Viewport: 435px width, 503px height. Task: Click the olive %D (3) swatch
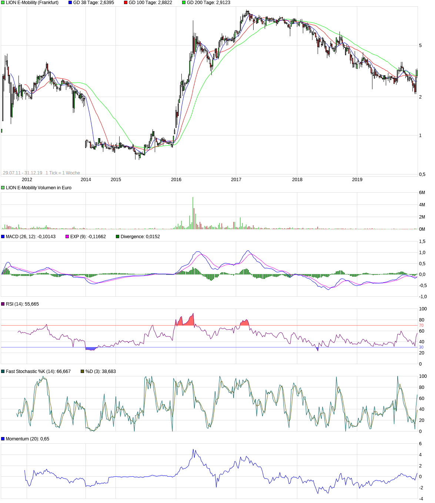(82, 372)
